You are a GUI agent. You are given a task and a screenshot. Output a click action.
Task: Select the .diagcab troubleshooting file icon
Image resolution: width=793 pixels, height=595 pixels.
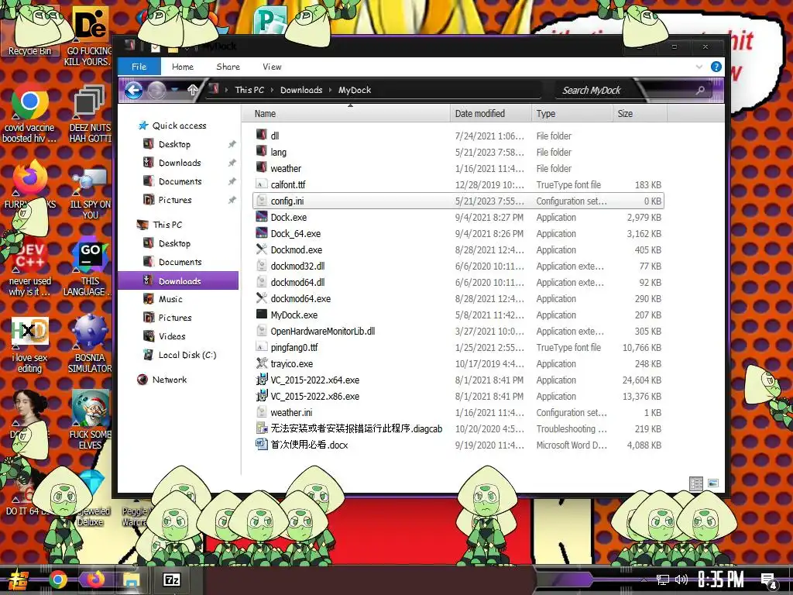(262, 428)
